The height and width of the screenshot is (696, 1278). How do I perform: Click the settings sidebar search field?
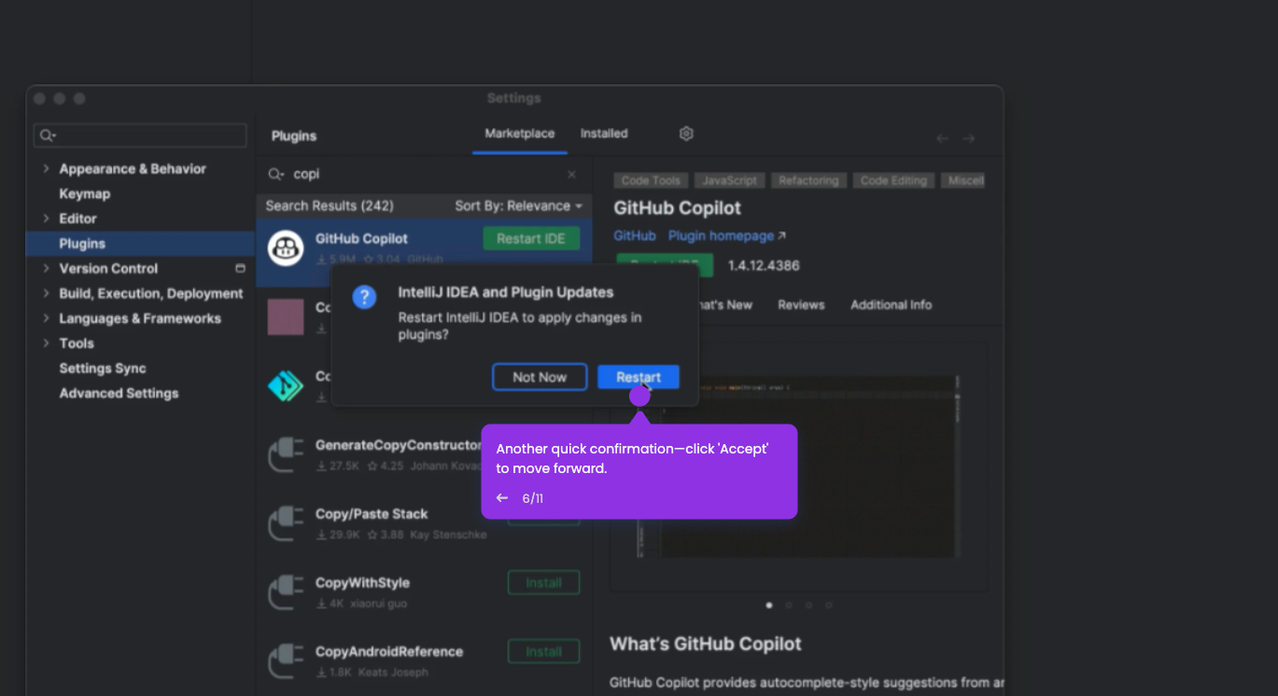coord(140,135)
